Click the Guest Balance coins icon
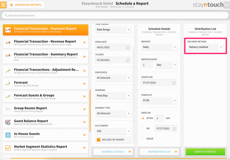230x160 pixels. 8,122
